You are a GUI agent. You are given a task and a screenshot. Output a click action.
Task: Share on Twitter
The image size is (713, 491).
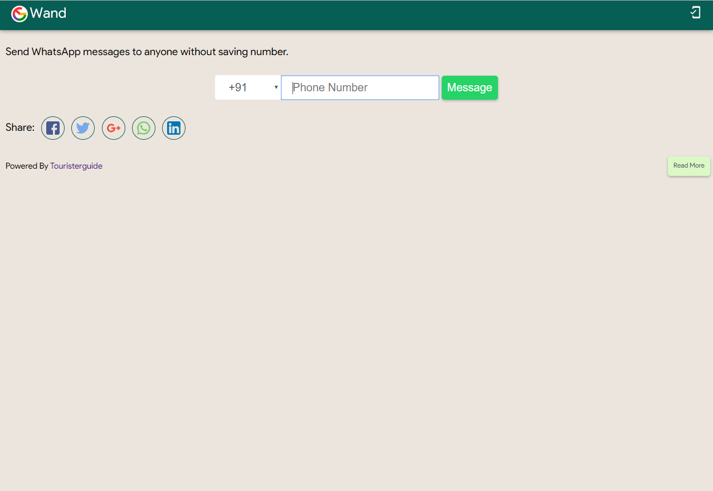click(x=83, y=128)
